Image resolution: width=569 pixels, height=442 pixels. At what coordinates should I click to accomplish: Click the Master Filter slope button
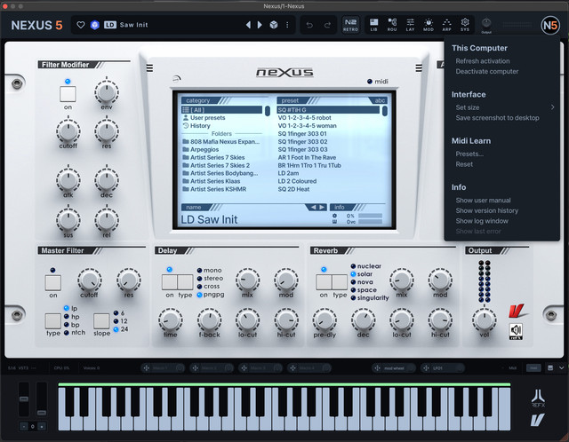tap(101, 321)
